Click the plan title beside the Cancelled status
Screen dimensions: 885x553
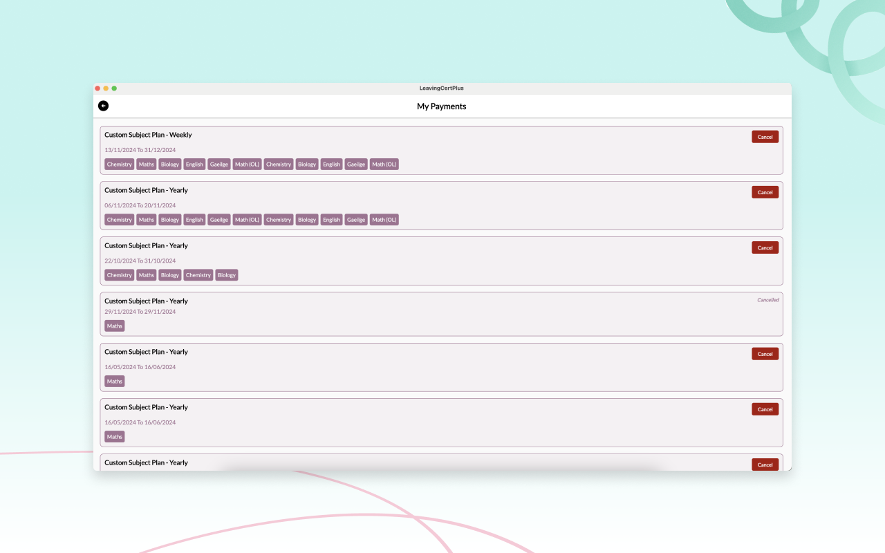tap(146, 301)
